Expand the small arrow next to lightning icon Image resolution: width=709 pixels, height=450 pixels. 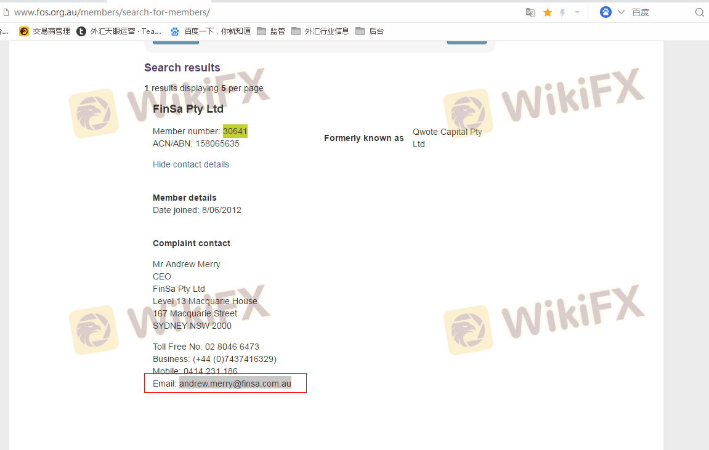click(577, 12)
